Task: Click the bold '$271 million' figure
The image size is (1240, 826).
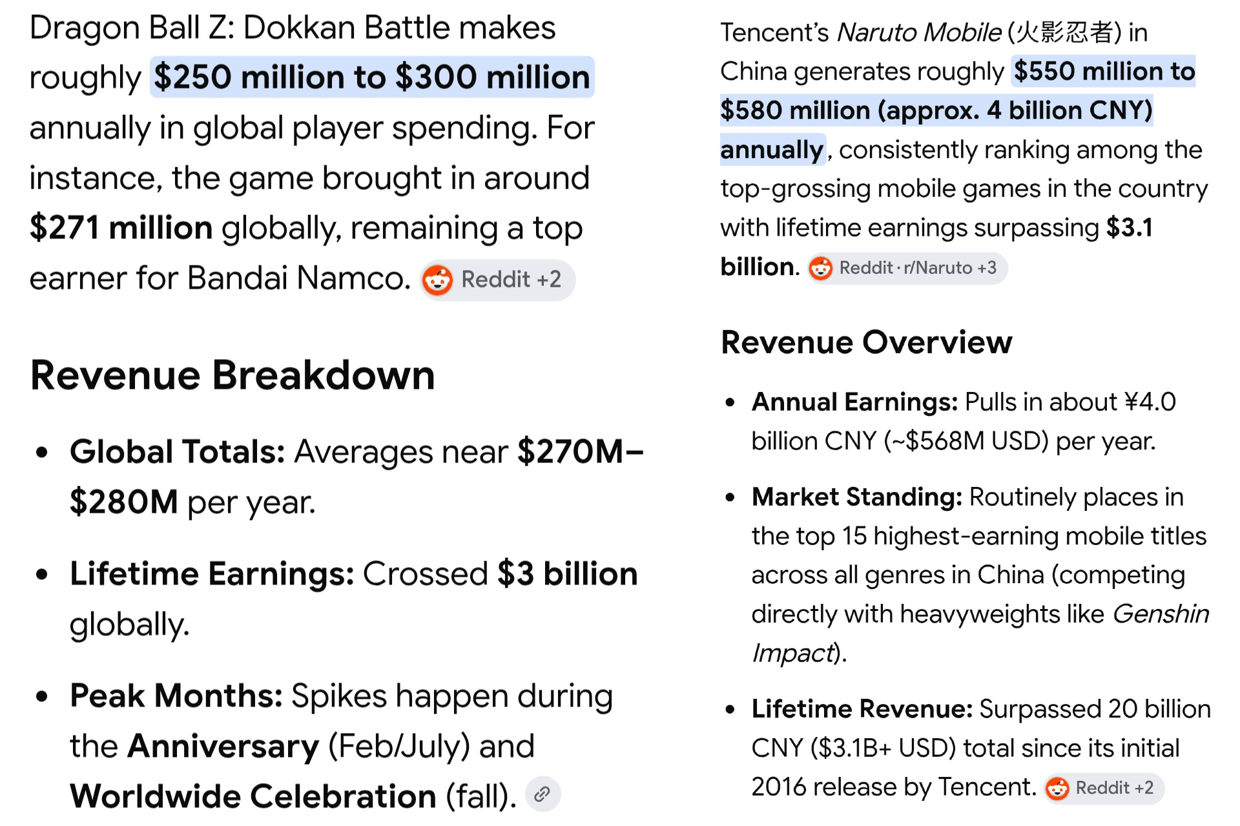Action: tap(121, 228)
